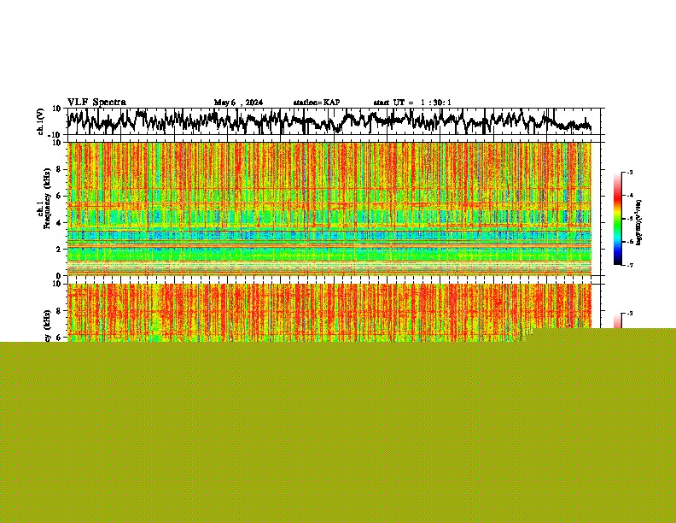
Task: Click the 'start UT = 1:30:1' label
Action: coord(412,103)
